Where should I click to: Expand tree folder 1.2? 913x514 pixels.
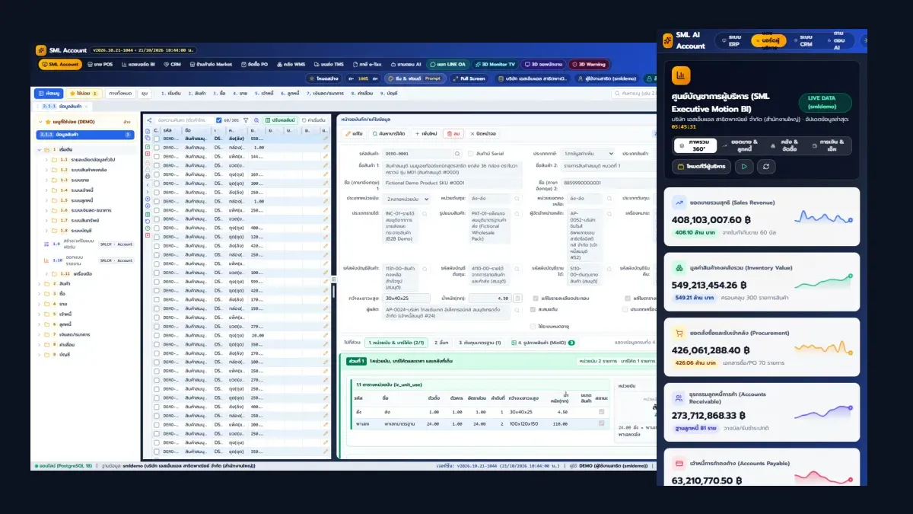coord(46,170)
